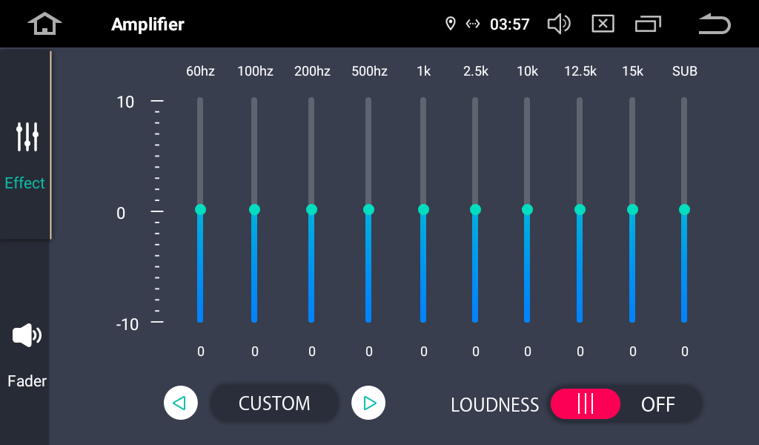Image resolution: width=759 pixels, height=445 pixels.
Task: Click the 60hz slider handle
Action: pyautogui.click(x=200, y=210)
